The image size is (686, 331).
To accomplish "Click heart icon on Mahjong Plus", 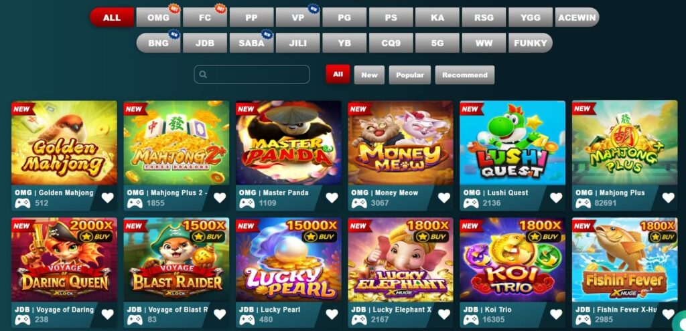I will (x=668, y=198).
